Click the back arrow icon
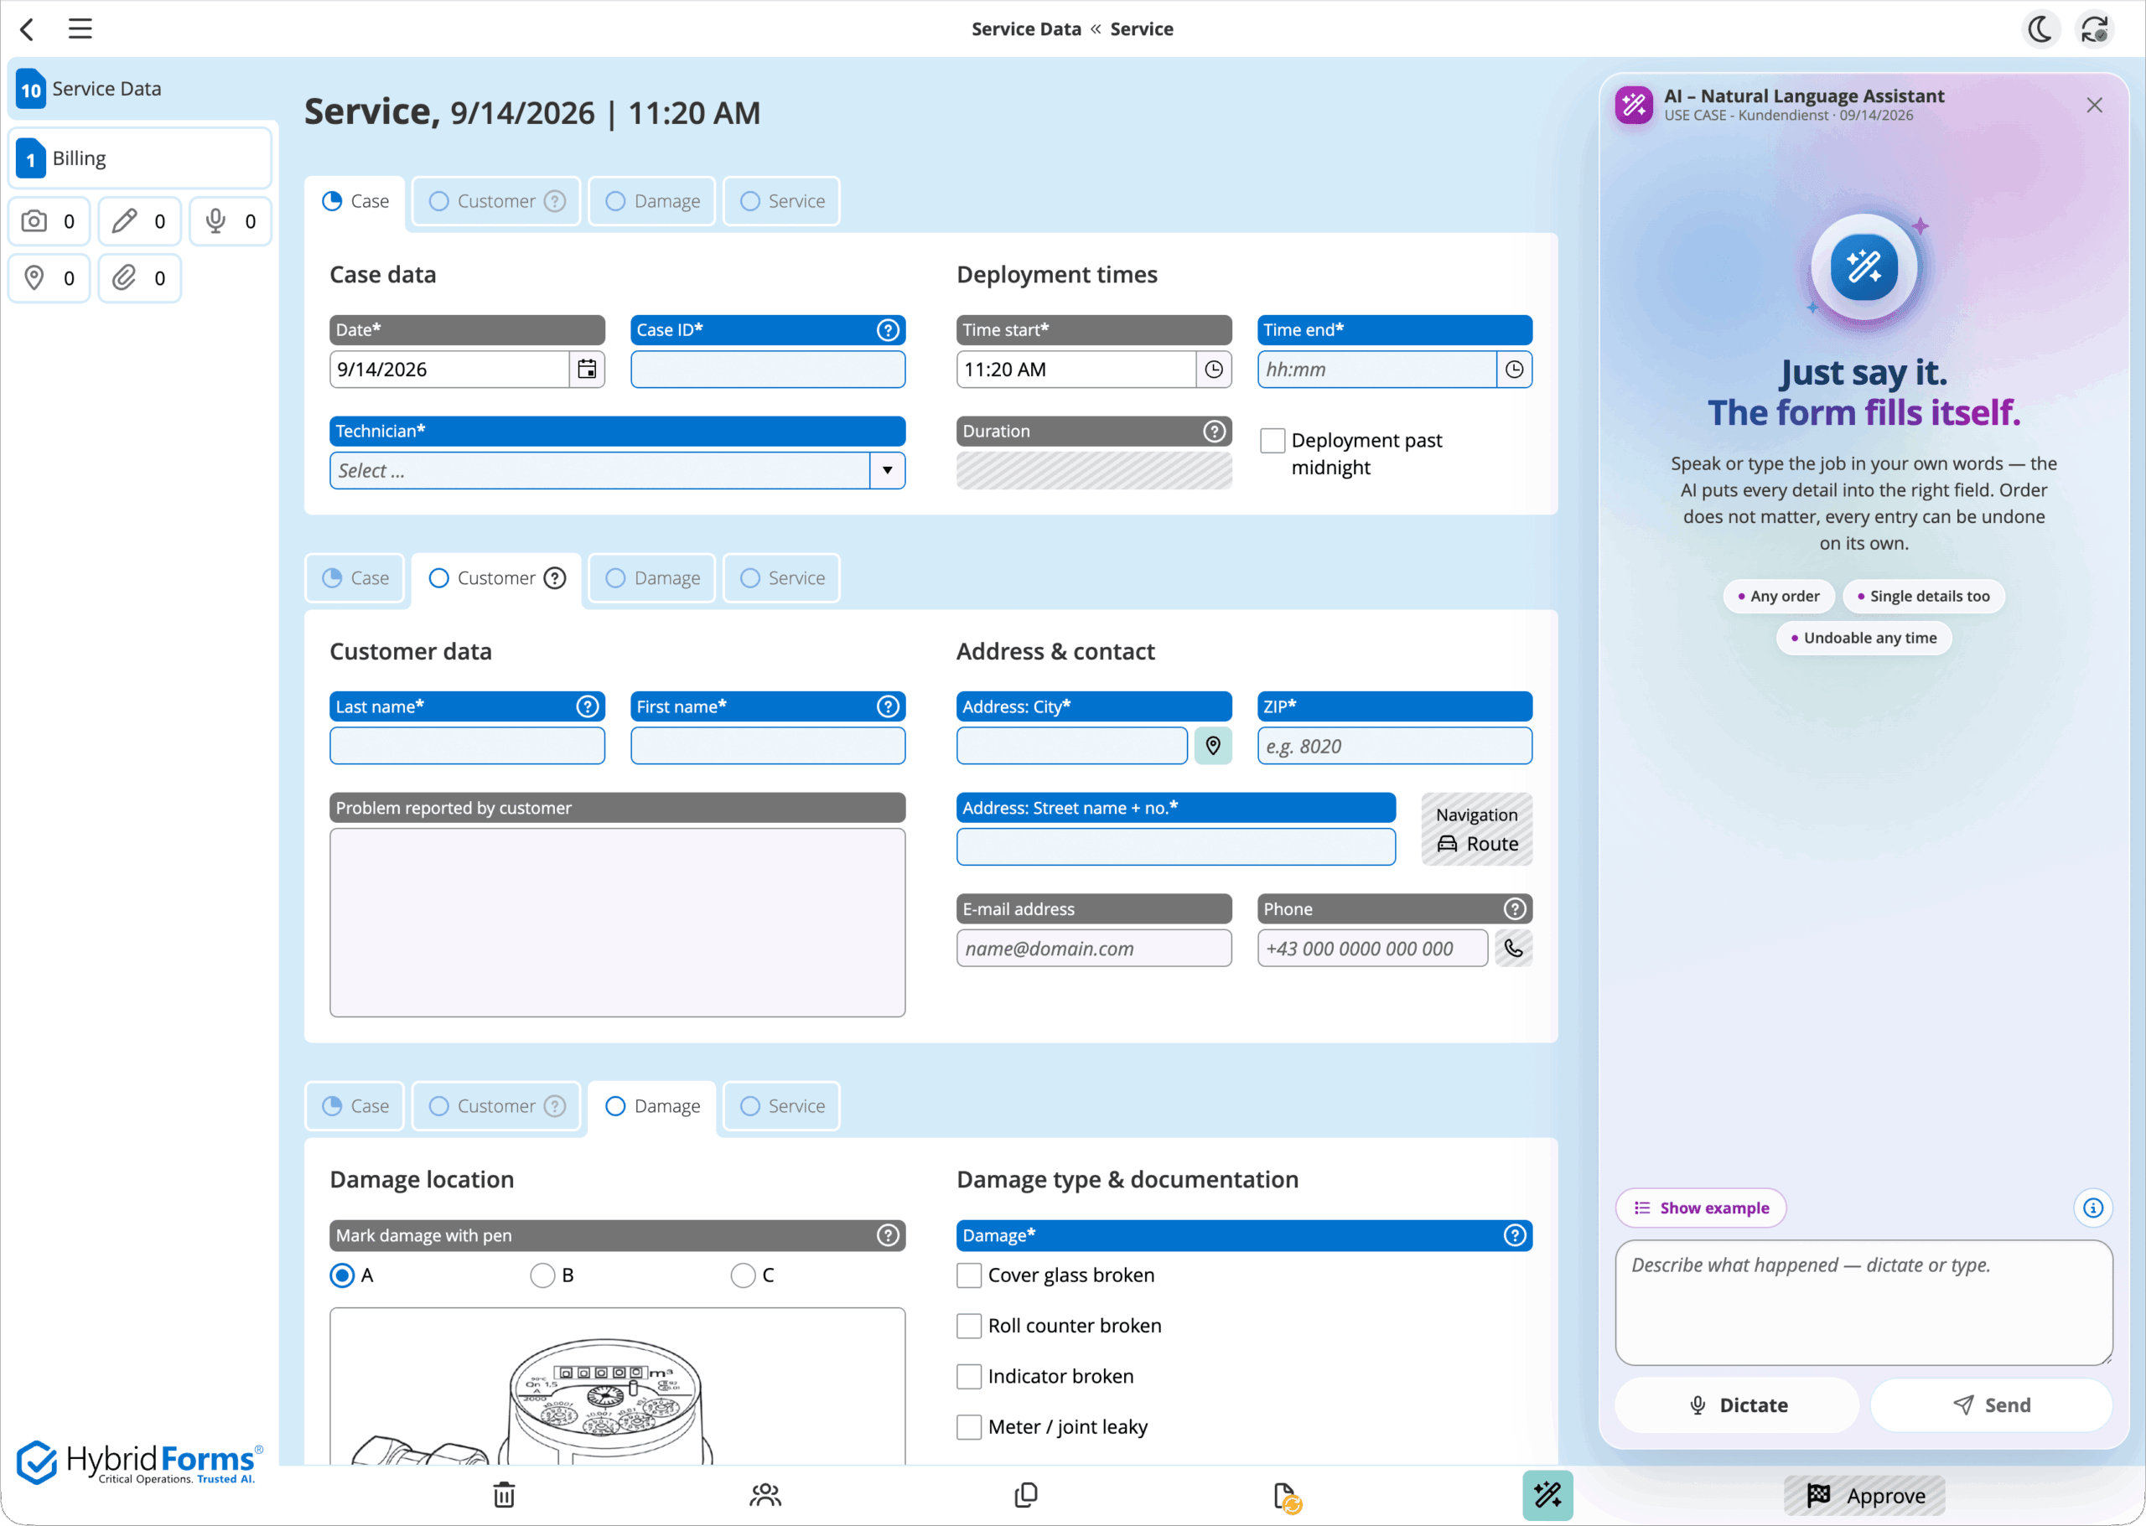The image size is (2146, 1526). coord(28,29)
